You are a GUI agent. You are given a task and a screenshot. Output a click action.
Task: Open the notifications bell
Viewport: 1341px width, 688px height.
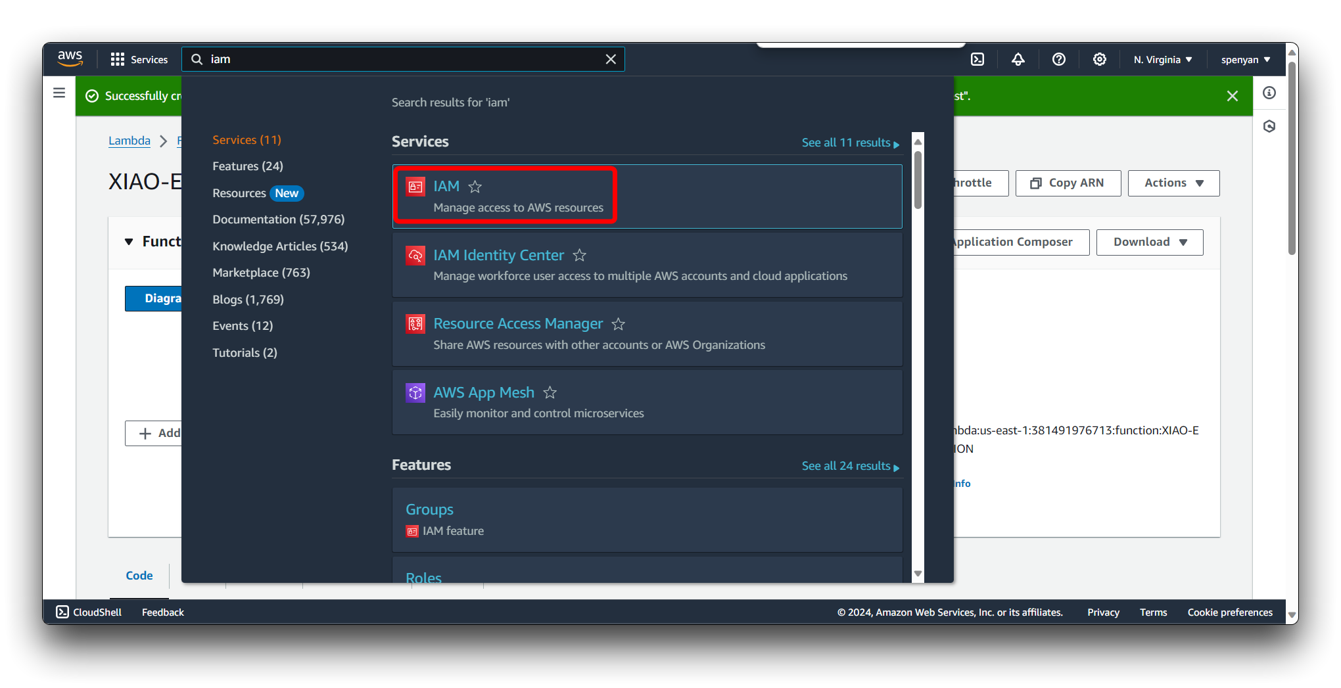point(1018,59)
